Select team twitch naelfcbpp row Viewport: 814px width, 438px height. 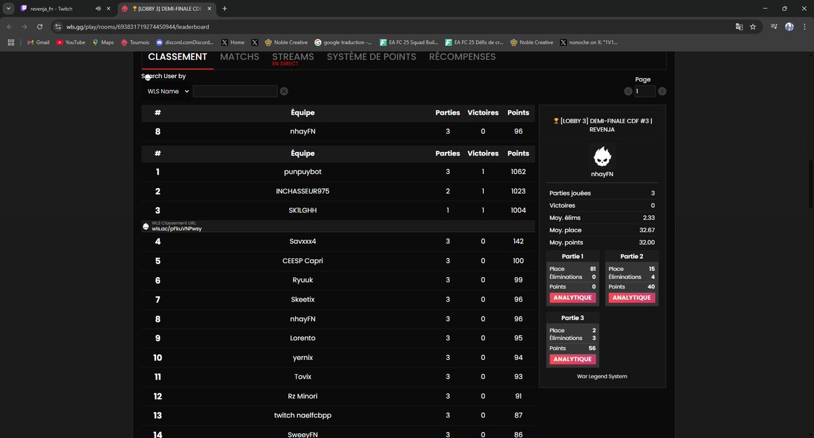point(337,416)
